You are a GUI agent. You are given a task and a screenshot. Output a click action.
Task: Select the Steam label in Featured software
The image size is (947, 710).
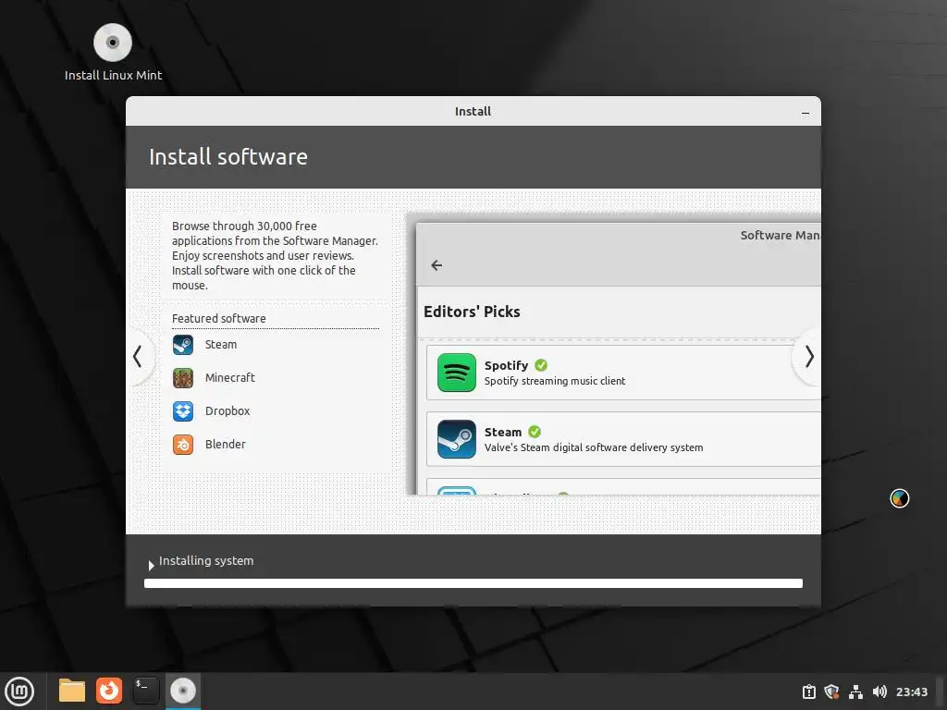pos(221,345)
